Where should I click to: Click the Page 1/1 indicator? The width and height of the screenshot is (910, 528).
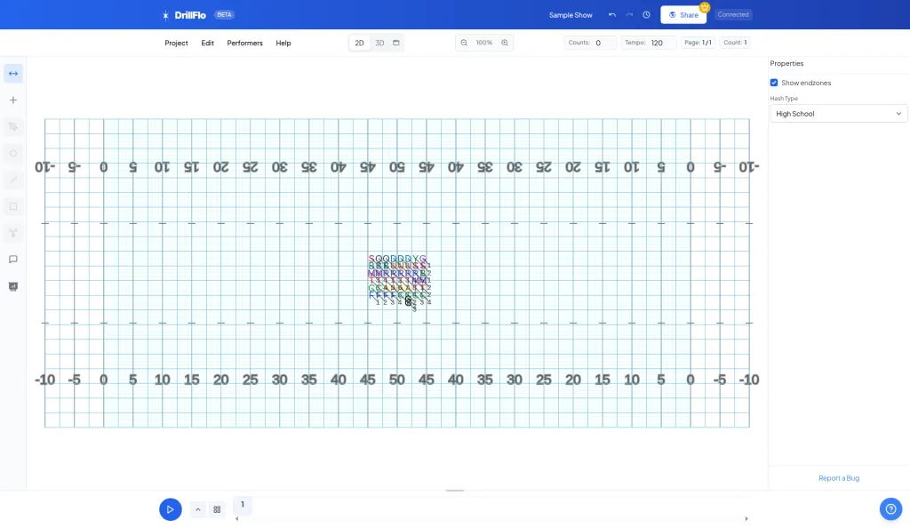(698, 43)
